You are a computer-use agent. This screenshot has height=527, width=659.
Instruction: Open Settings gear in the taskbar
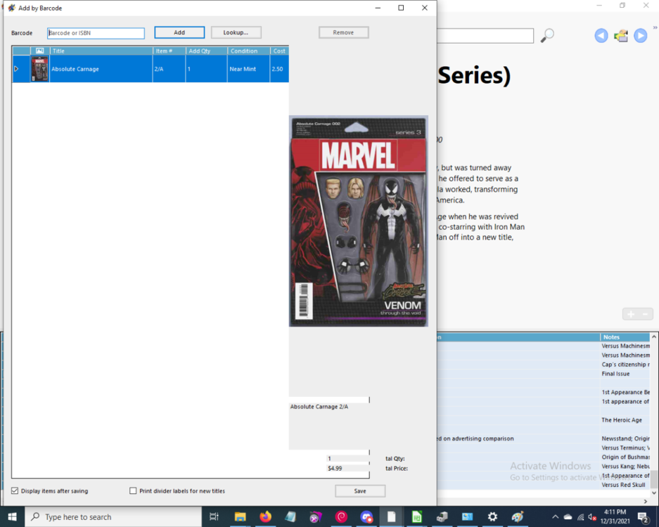click(492, 517)
